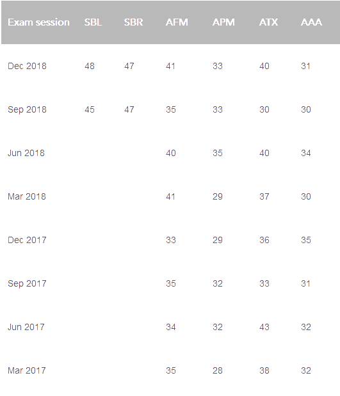340x396 pixels.
Task: Click AAA value 34 for Jun 2018
Action: pos(306,153)
